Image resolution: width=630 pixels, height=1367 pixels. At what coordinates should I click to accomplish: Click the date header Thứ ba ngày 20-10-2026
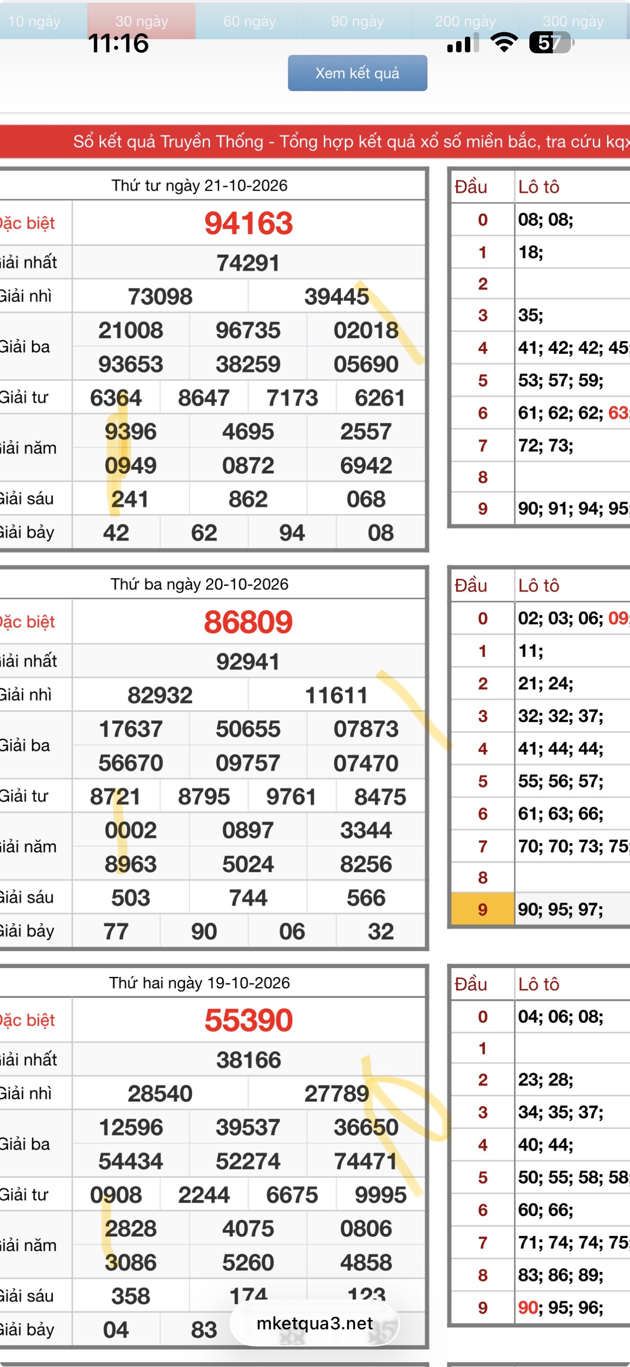pos(199,584)
